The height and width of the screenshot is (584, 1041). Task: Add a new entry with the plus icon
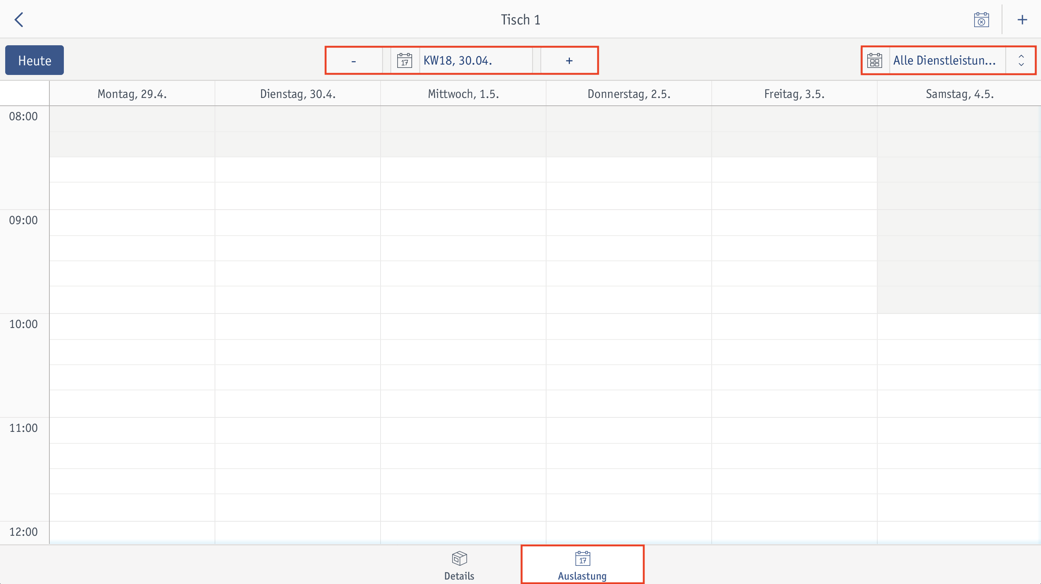1022,19
